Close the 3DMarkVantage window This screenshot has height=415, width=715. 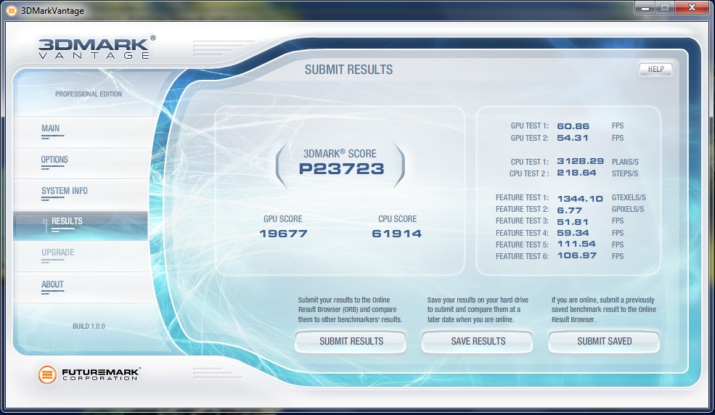click(x=692, y=8)
